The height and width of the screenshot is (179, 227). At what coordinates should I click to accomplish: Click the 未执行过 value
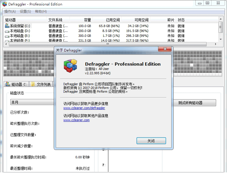83,168
